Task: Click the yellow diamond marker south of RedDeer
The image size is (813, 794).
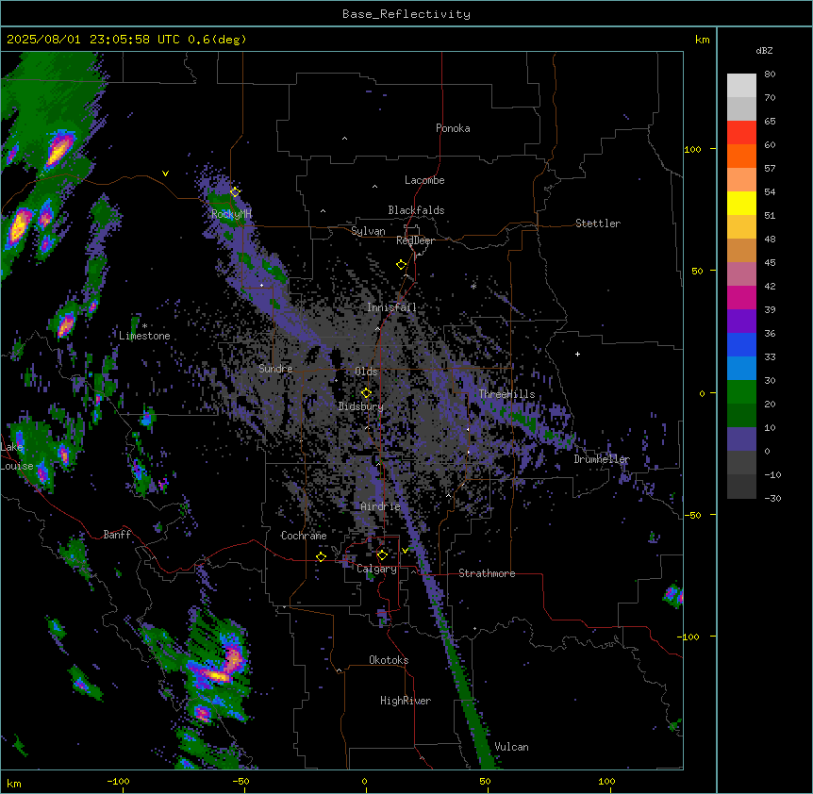Action: click(402, 265)
